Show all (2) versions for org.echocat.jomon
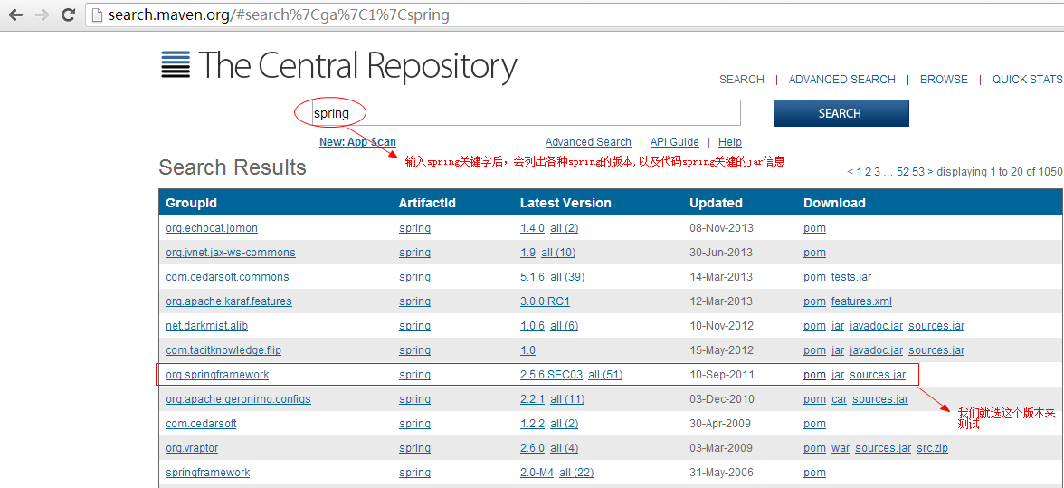This screenshot has width=1064, height=488. coord(565,228)
